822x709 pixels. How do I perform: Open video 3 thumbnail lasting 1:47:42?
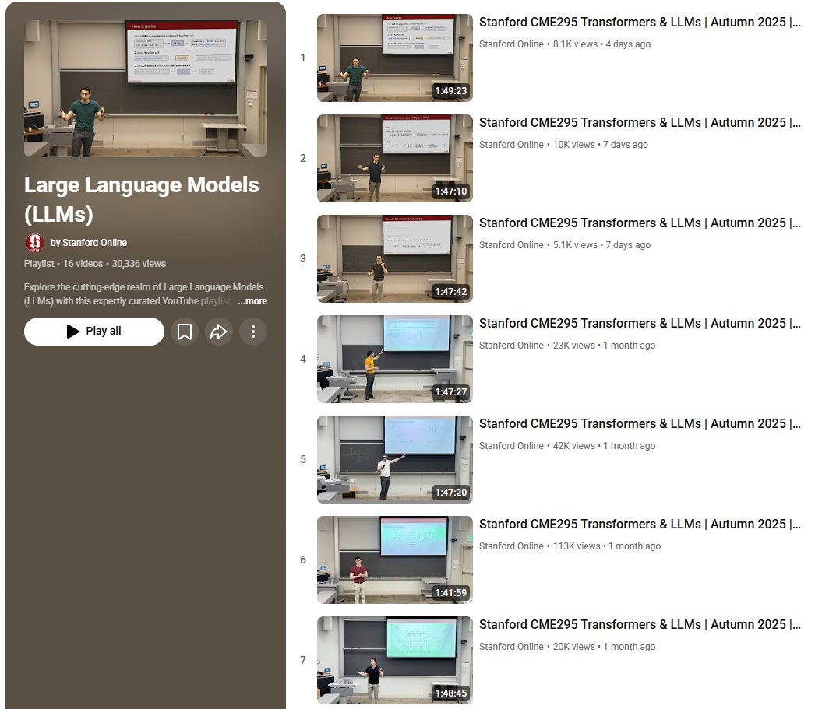(x=395, y=258)
